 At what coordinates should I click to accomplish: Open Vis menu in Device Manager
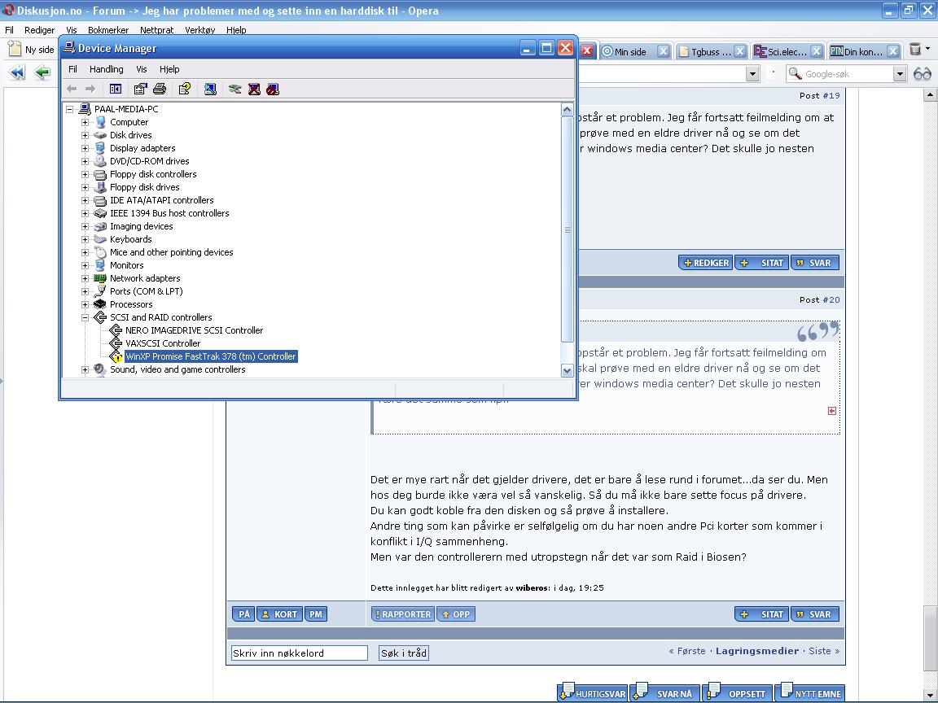141,69
